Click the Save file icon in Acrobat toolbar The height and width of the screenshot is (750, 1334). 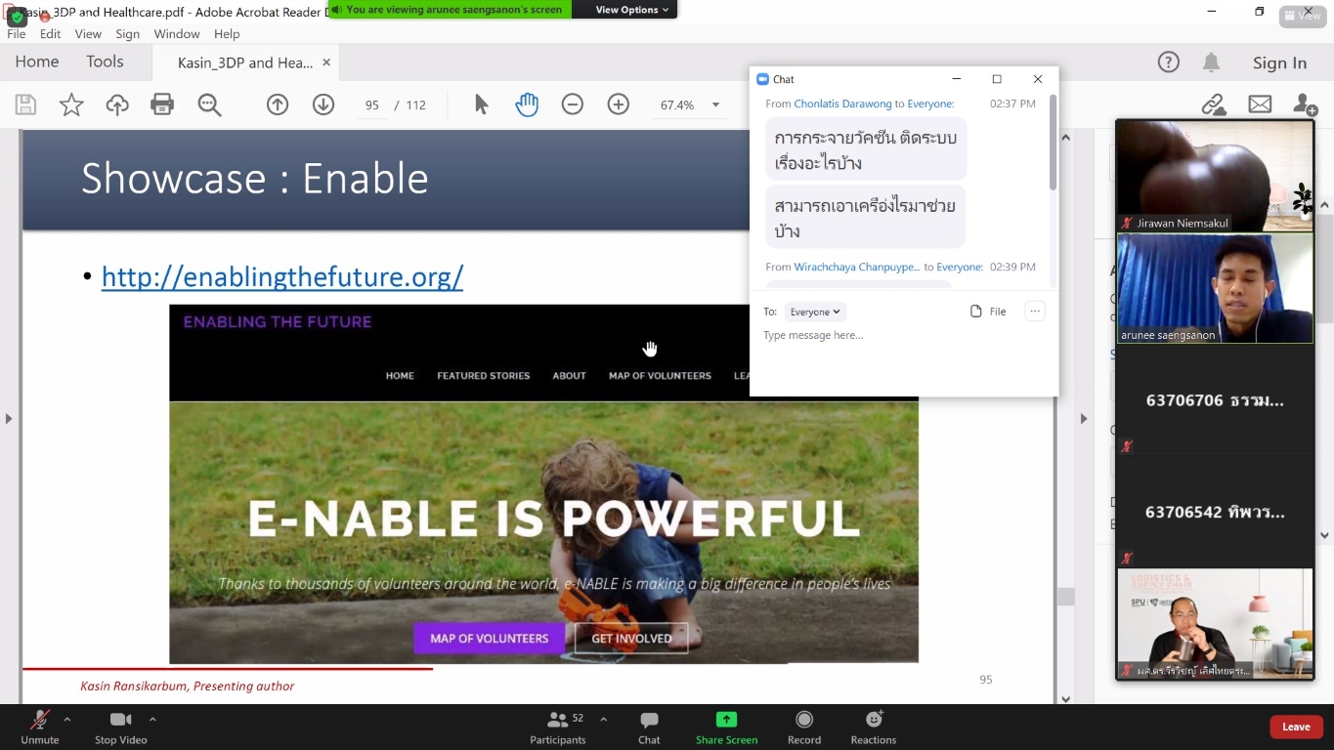tap(25, 104)
